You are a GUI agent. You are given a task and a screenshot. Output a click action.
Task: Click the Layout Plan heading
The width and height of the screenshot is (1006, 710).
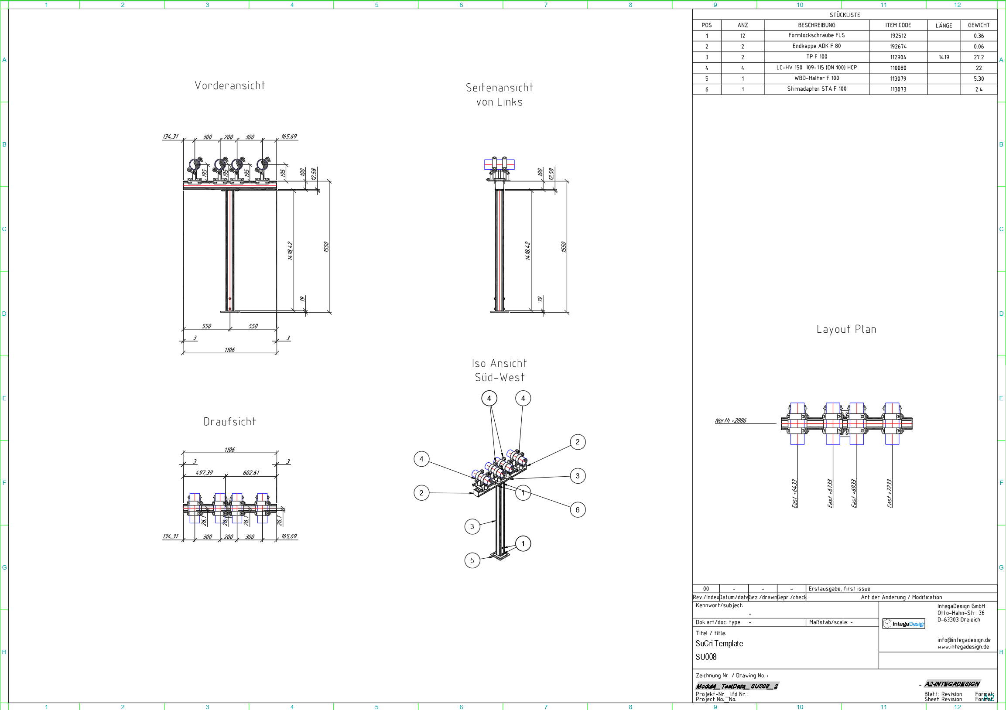pyautogui.click(x=846, y=329)
